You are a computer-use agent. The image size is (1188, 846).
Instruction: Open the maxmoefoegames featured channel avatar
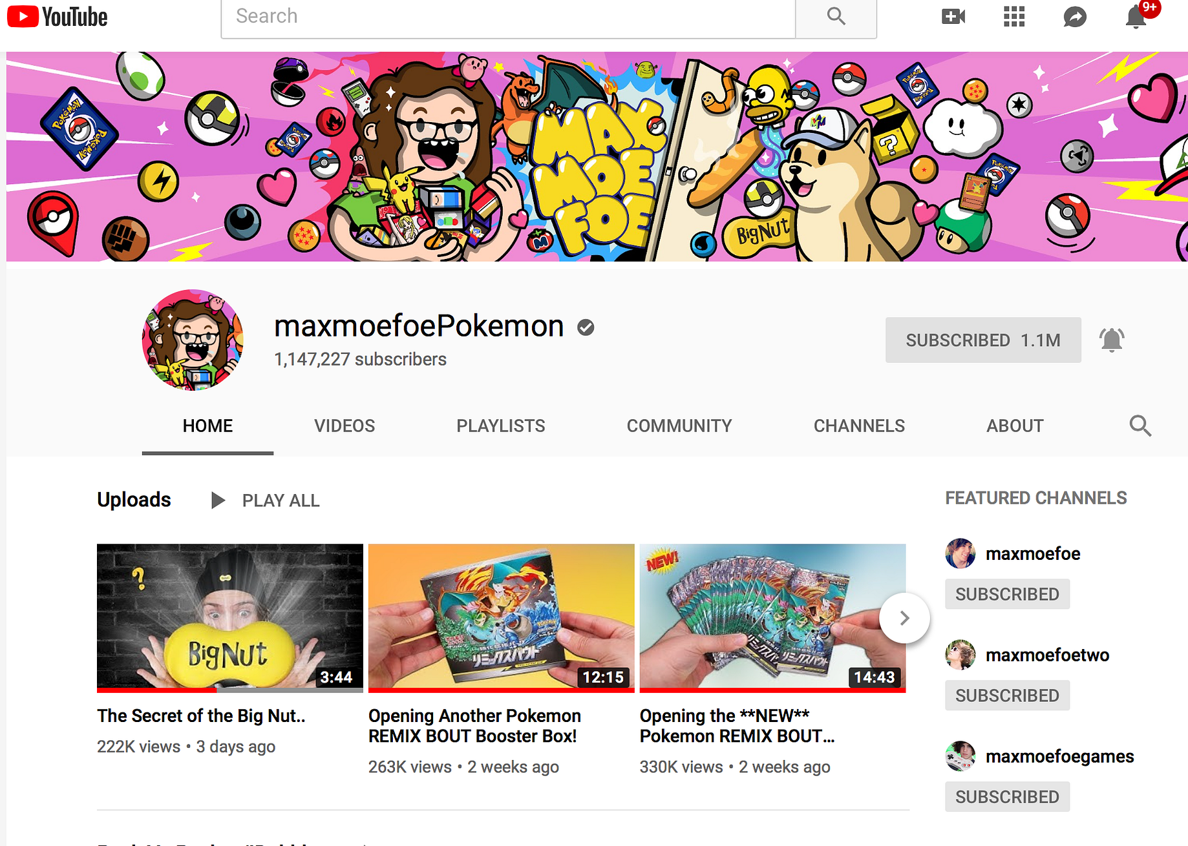pyautogui.click(x=960, y=756)
